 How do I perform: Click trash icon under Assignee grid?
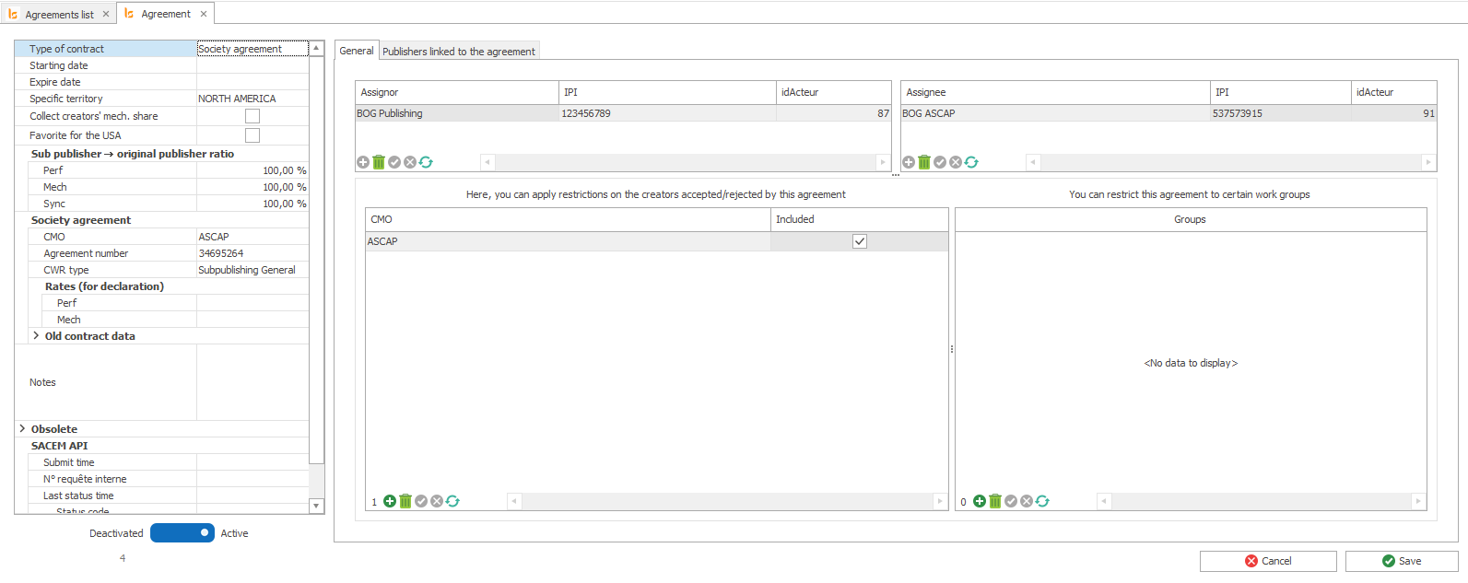(924, 162)
